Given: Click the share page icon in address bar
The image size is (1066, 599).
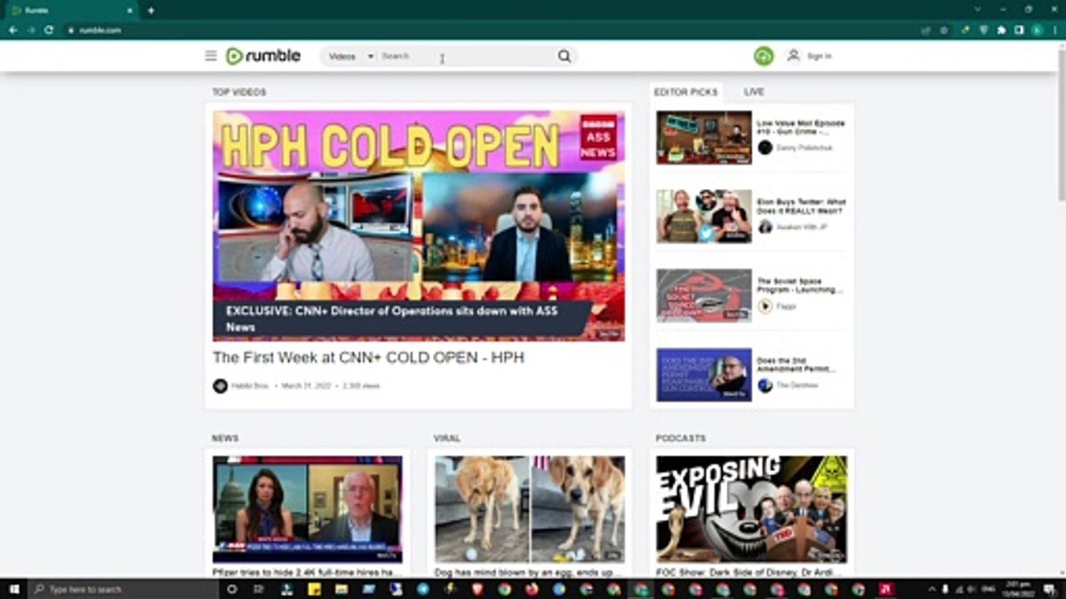Looking at the screenshot, I should coord(926,30).
